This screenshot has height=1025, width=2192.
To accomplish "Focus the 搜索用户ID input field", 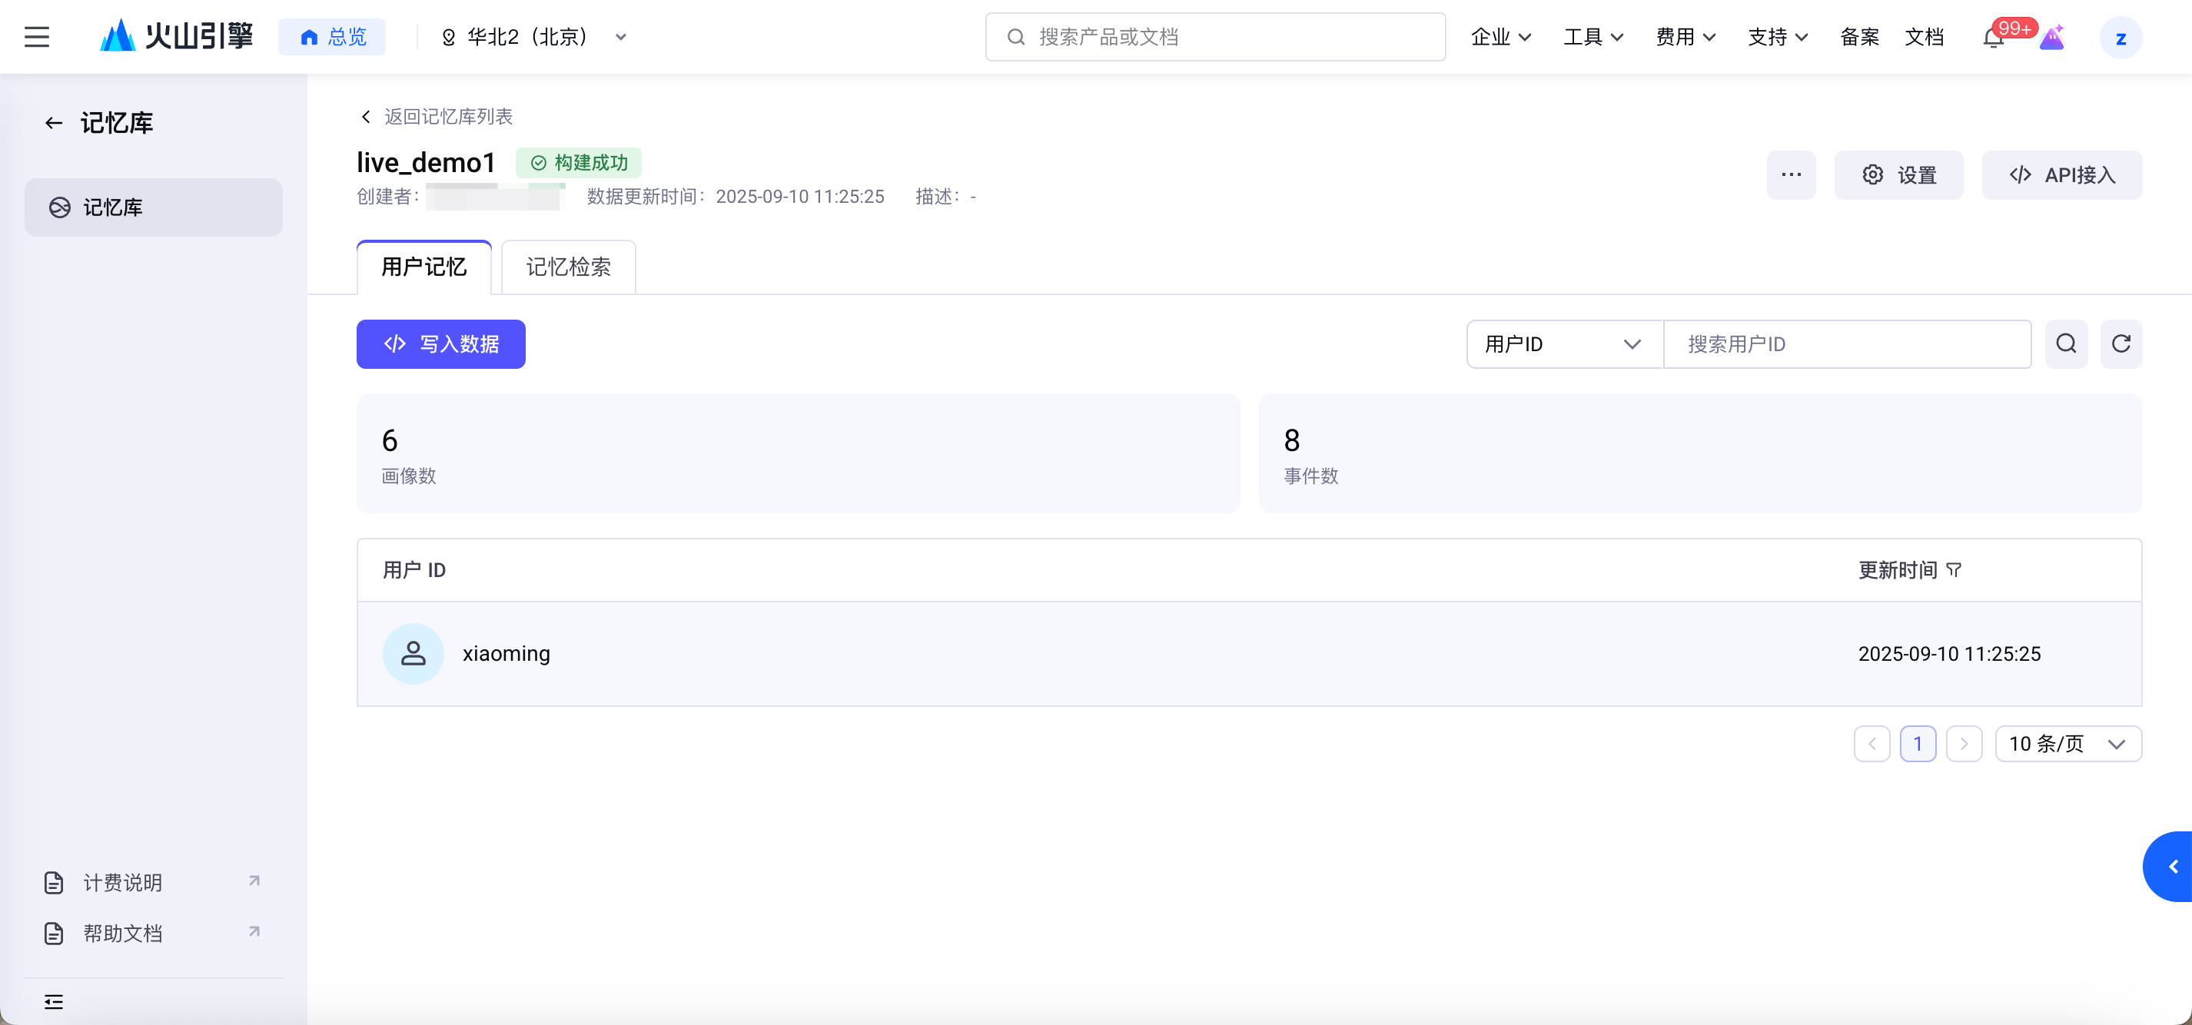I will [x=1846, y=343].
